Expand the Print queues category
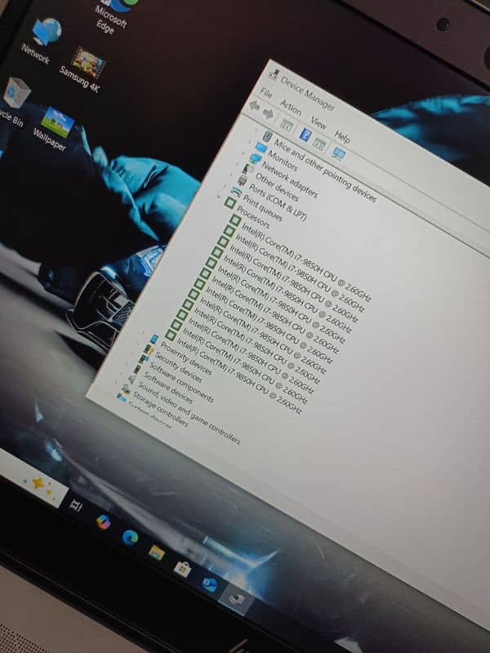 [x=226, y=186]
